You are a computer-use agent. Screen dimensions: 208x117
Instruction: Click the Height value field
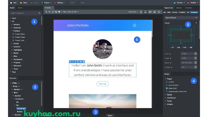(187, 58)
